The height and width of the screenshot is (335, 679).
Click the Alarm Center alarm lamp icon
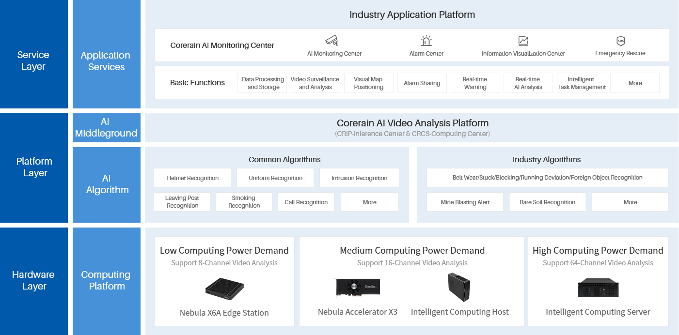426,41
